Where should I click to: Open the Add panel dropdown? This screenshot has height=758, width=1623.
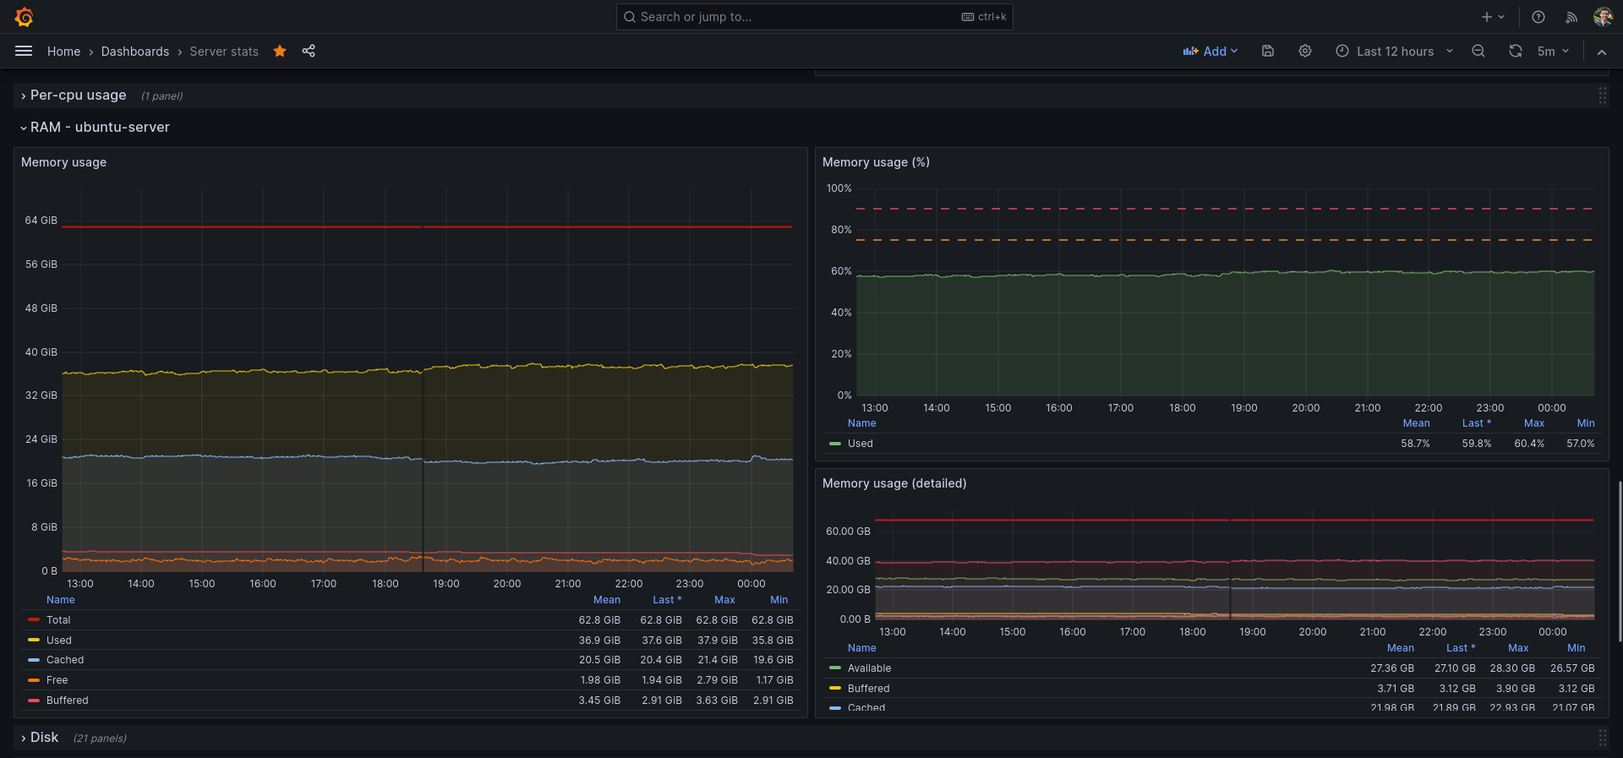(x=1210, y=52)
